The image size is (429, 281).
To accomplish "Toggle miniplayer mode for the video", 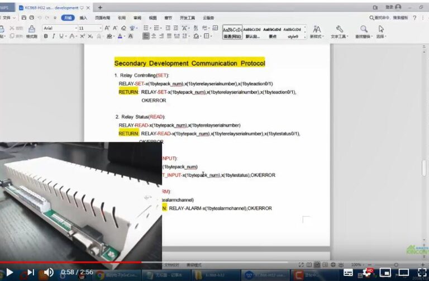I will pos(385,273).
